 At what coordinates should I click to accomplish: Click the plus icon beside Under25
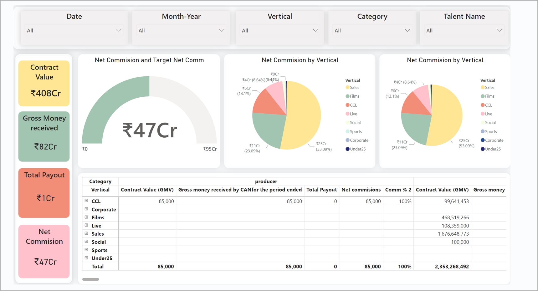[x=86, y=258]
